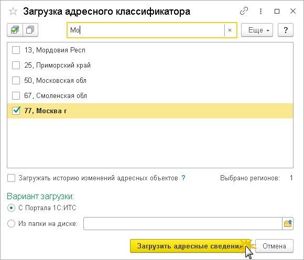Click the check all regions icon
This screenshot has width=304, height=260.
pos(15,30)
